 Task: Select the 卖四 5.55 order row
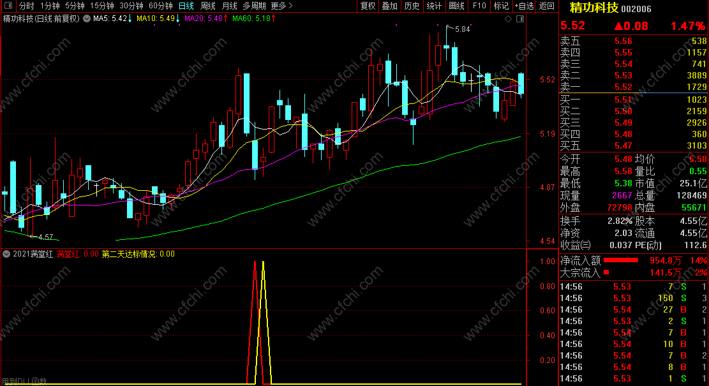pyautogui.click(x=634, y=52)
